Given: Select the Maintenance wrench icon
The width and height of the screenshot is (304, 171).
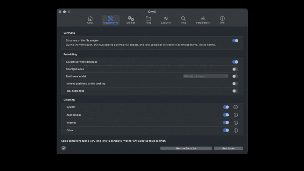Looking at the screenshot, I should (x=110, y=18).
